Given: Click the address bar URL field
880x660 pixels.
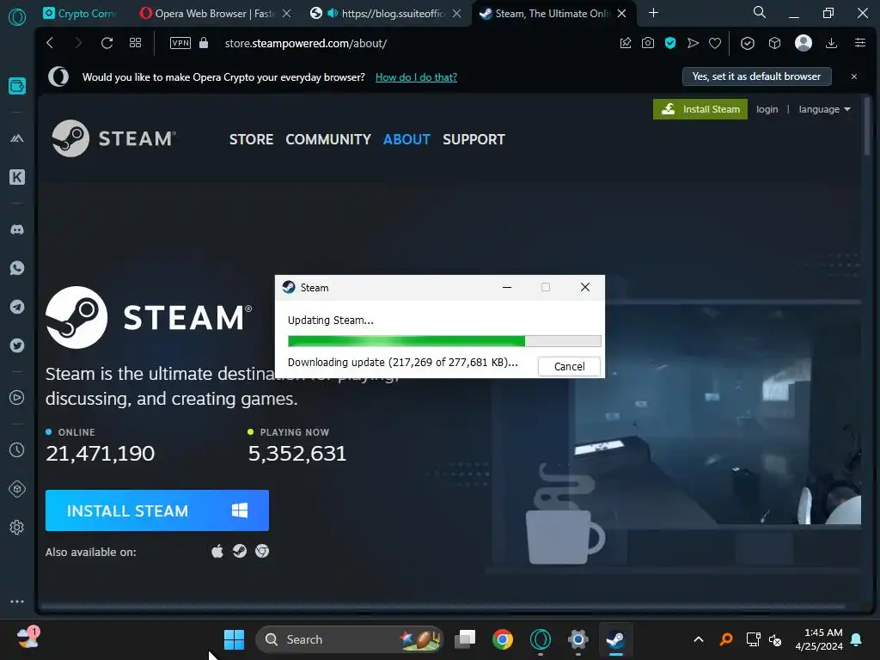Looking at the screenshot, I should click(x=306, y=43).
